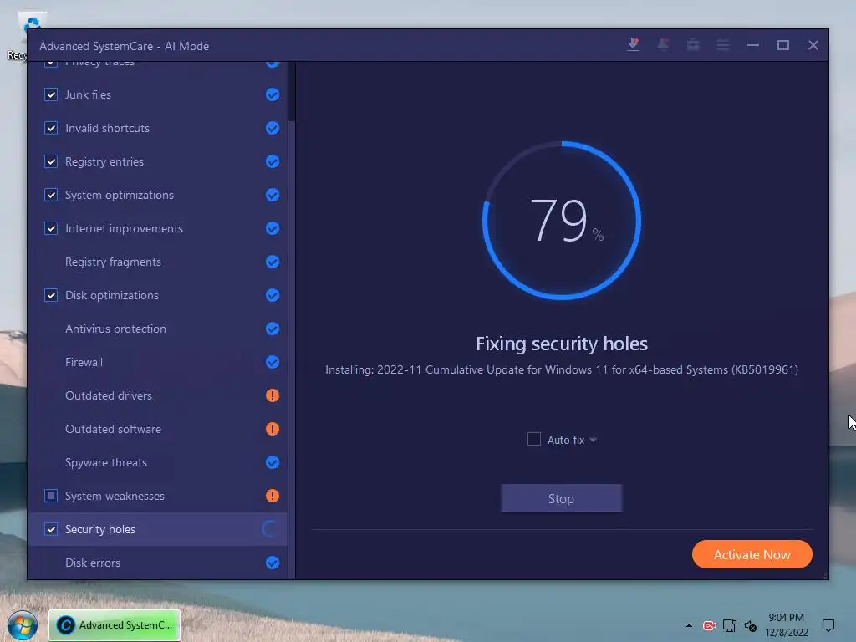The height and width of the screenshot is (642, 856).
Task: Select the Disk errors label
Action: (x=92, y=563)
